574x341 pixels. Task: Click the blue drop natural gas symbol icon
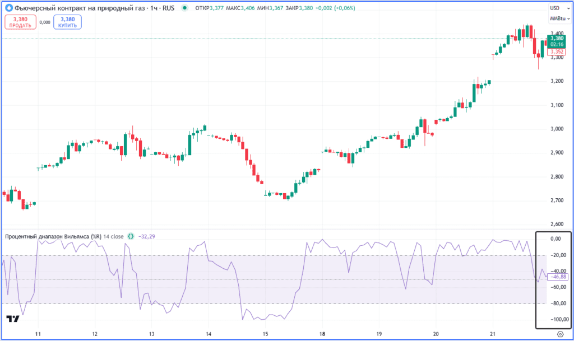coord(9,8)
